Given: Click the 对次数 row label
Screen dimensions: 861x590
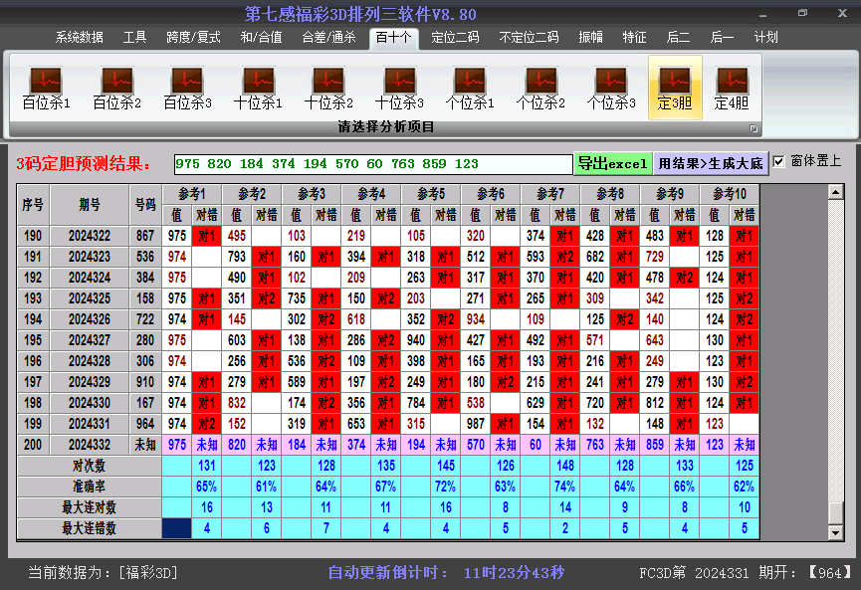Looking at the screenshot, I should click(89, 466).
